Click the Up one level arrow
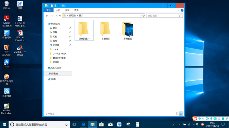Image resolution: width=229 pixels, height=128 pixels. click(60, 16)
